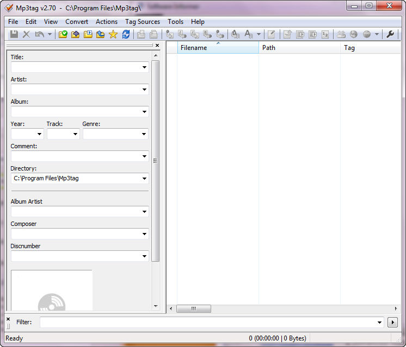The width and height of the screenshot is (406, 347).
Task: Open the Actions dropdown arrow in toolbar
Action: pyautogui.click(x=259, y=34)
